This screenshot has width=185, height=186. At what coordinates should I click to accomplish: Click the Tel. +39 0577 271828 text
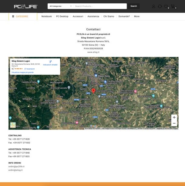pyautogui.click(x=19, y=139)
